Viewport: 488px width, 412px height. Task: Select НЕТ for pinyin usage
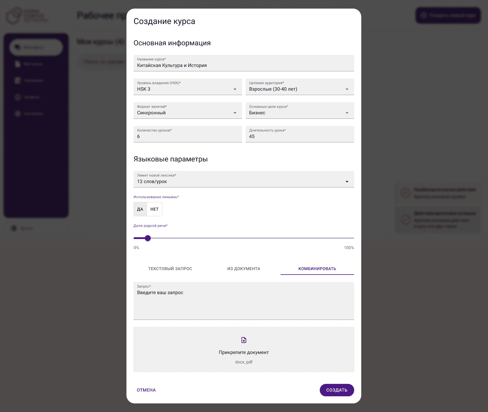coord(154,209)
